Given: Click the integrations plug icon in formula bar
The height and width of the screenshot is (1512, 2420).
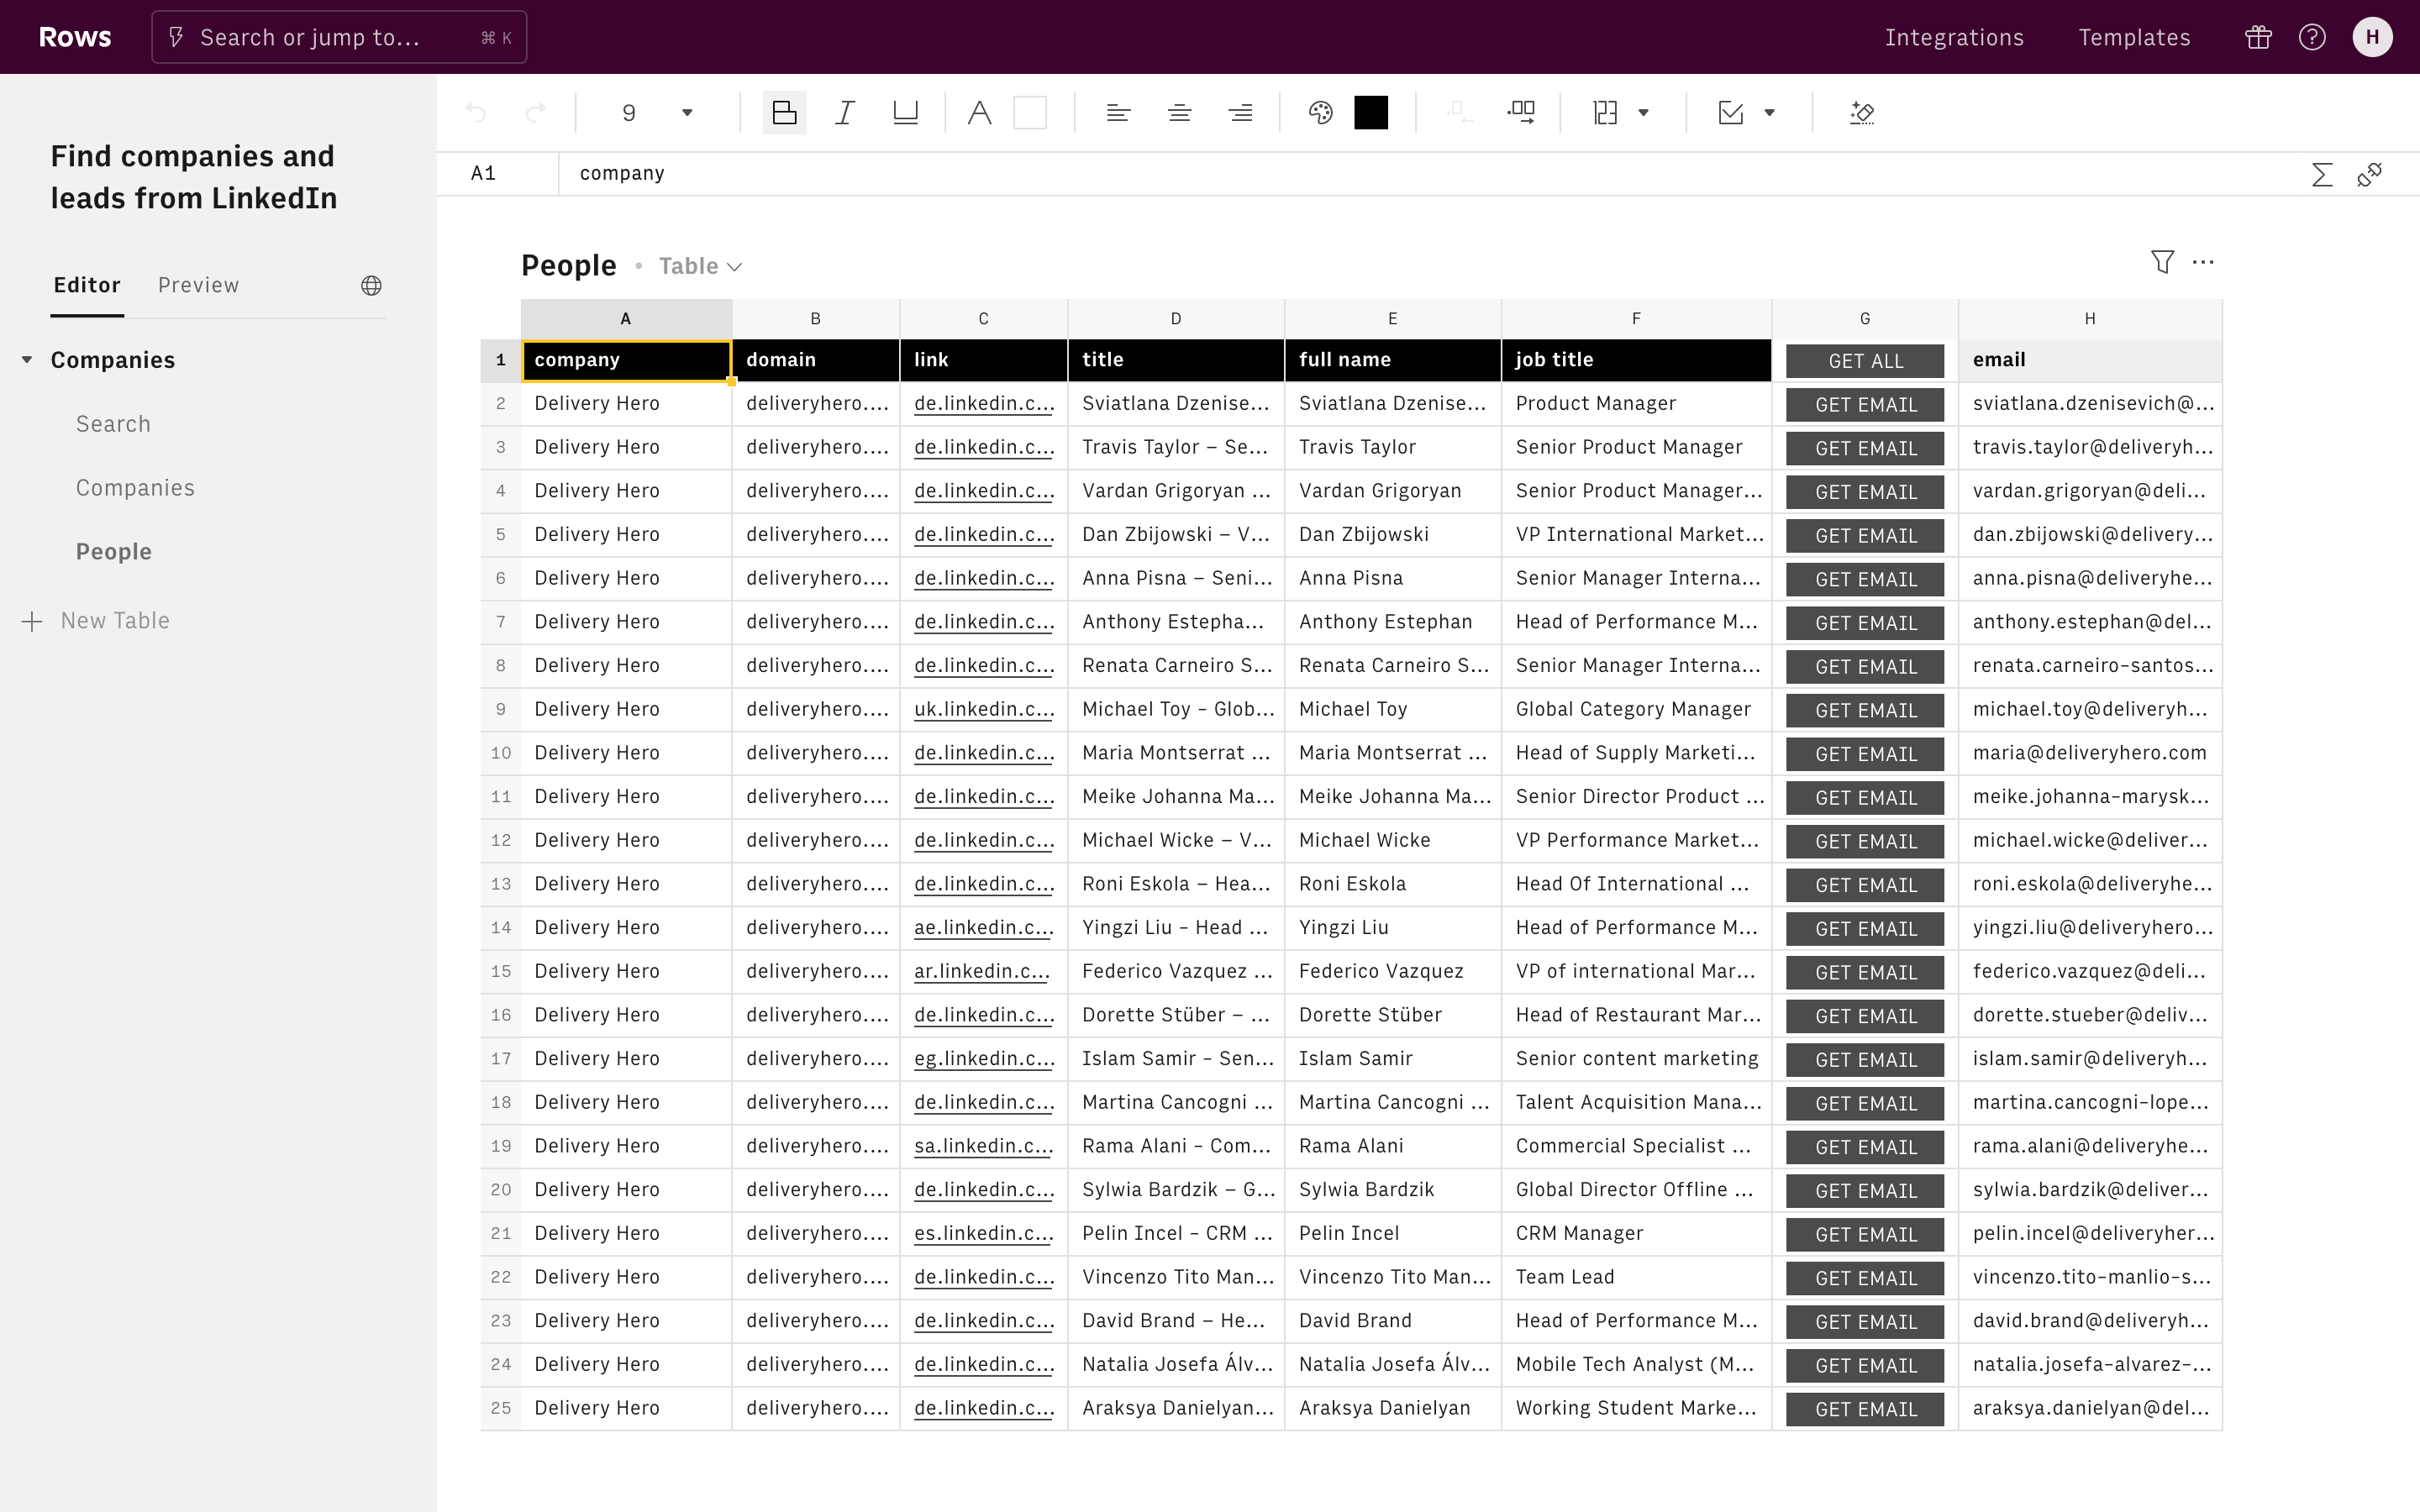Looking at the screenshot, I should point(2369,175).
